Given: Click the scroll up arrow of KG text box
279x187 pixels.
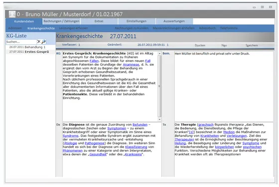Looking at the screenshot, I should 159,53.
